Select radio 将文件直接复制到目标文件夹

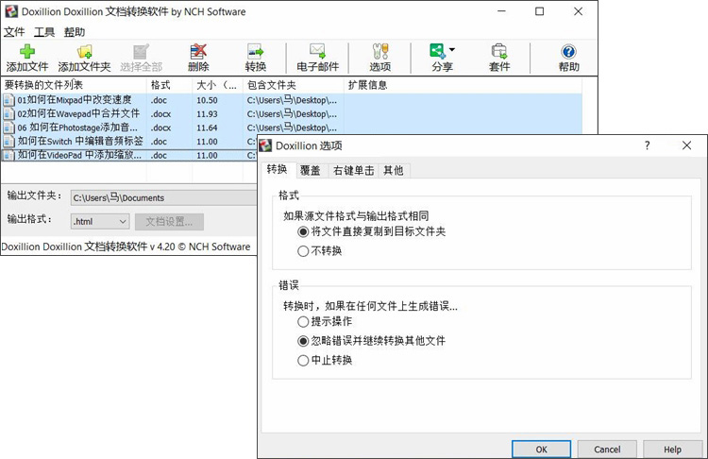click(303, 231)
